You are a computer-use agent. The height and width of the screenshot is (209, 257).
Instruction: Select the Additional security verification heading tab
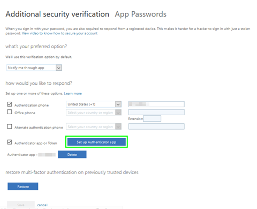[x=57, y=14]
